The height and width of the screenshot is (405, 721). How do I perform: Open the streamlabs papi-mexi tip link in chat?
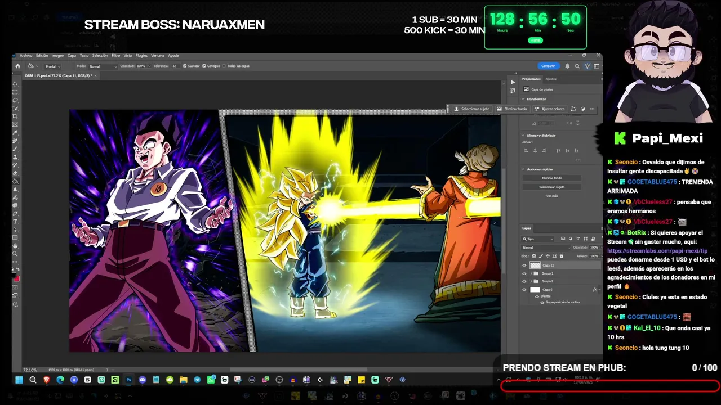click(657, 250)
